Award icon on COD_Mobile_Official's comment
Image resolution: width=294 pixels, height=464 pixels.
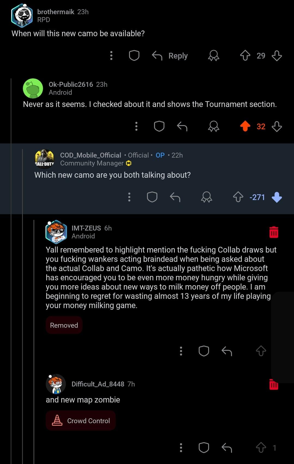206,197
